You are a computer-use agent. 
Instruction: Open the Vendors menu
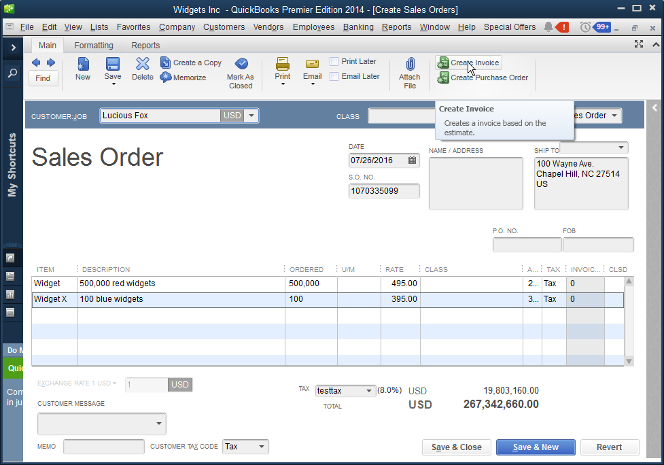tap(268, 27)
